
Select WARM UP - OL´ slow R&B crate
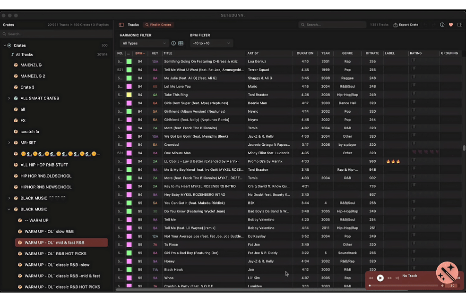49,231
